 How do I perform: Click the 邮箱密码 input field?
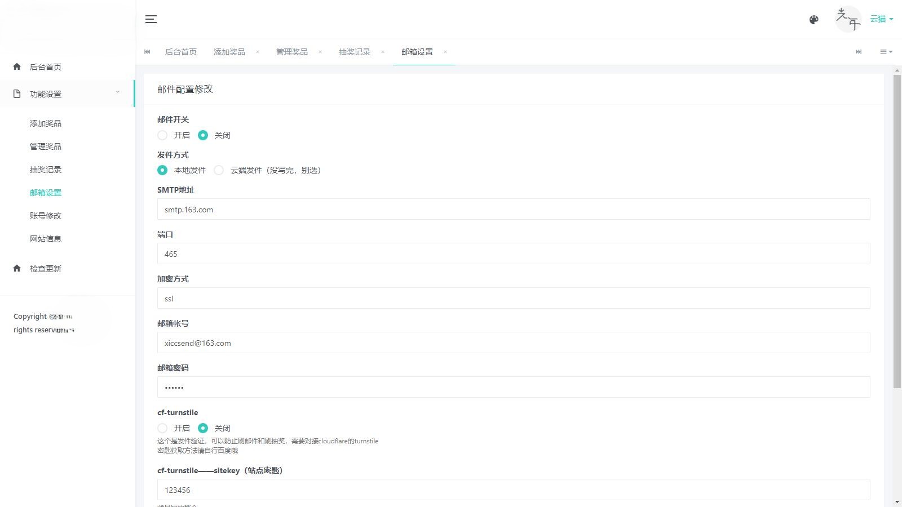click(514, 387)
